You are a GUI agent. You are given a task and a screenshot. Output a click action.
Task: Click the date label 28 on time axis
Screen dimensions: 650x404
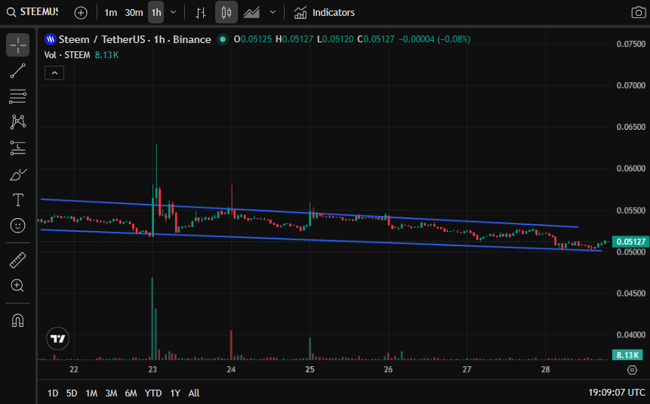[545, 369]
